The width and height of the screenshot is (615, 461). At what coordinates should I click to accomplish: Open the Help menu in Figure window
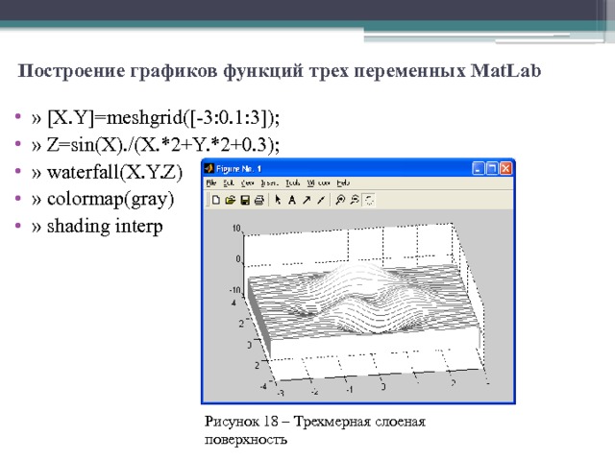click(343, 183)
